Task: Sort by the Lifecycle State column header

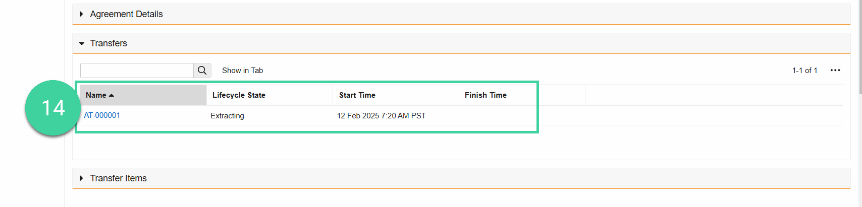Action: (x=239, y=95)
